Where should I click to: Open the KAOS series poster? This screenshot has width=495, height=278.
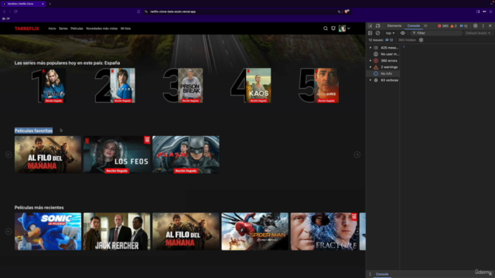[258, 86]
